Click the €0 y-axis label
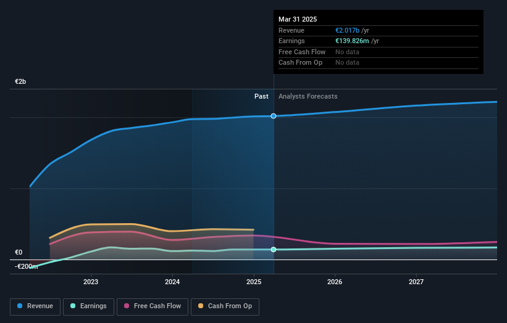Image resolution: width=507 pixels, height=323 pixels. pos(19,252)
